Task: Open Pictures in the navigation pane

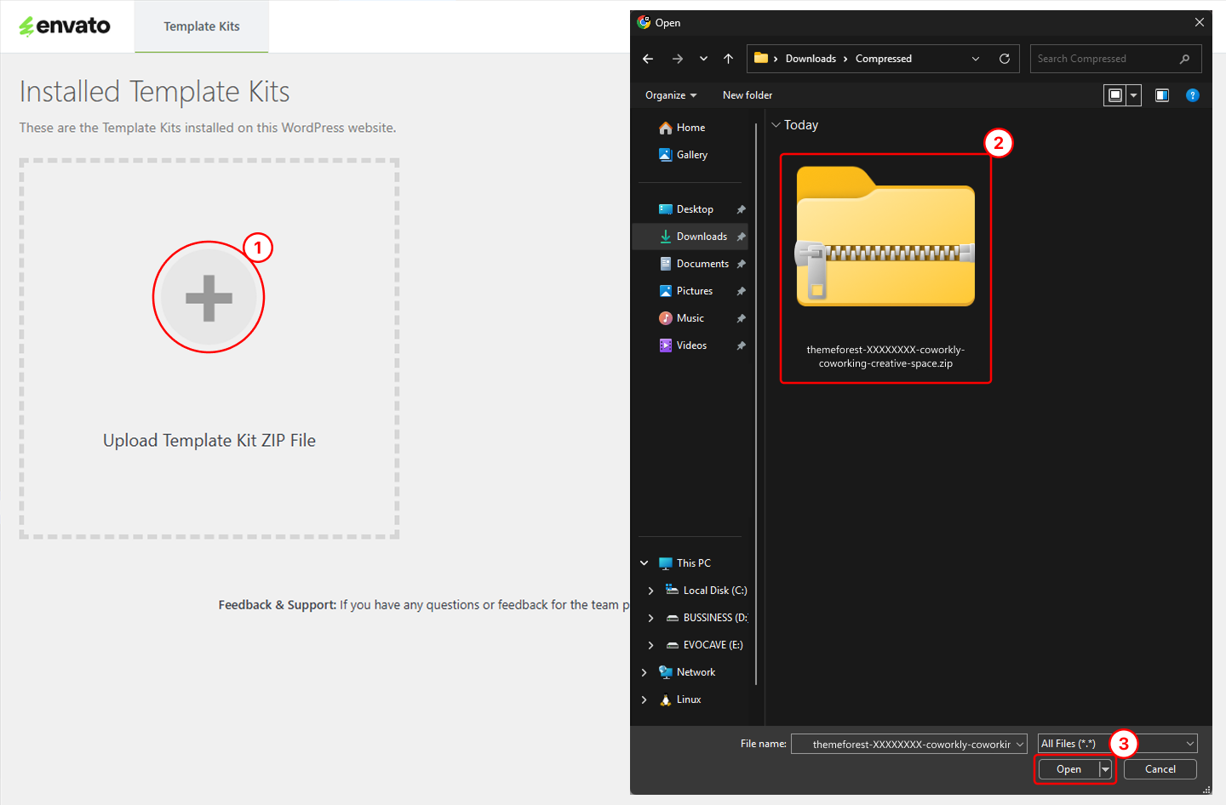Action: pyautogui.click(x=690, y=291)
